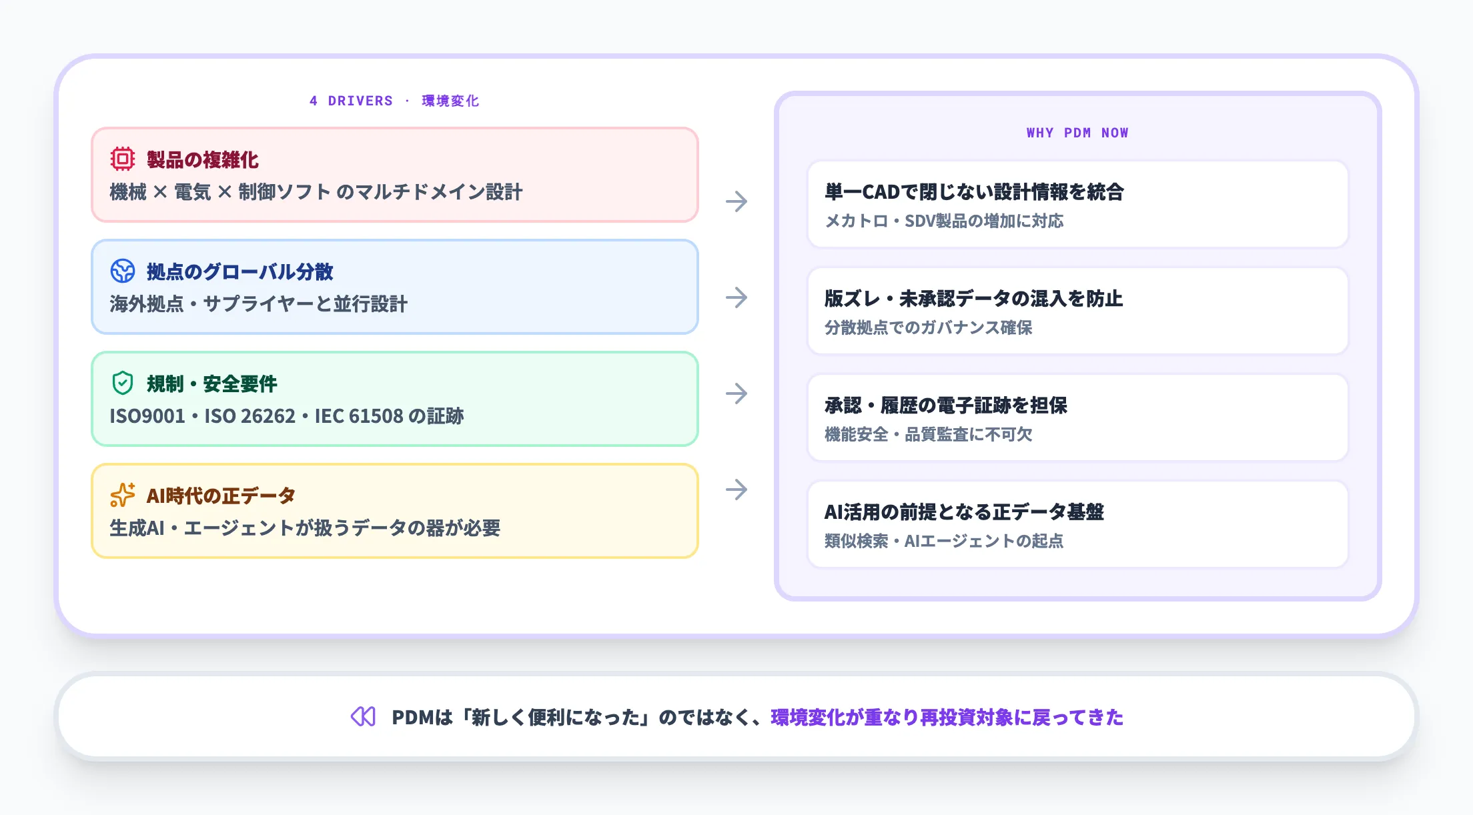Click the arrow next to AI時代の正データ
Screen dimensions: 1473x815
pyautogui.click(x=737, y=490)
